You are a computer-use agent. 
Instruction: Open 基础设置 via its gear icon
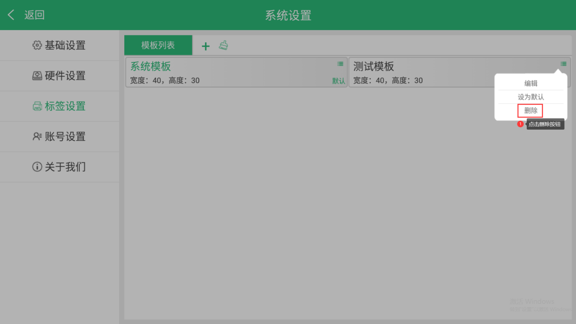coord(37,46)
